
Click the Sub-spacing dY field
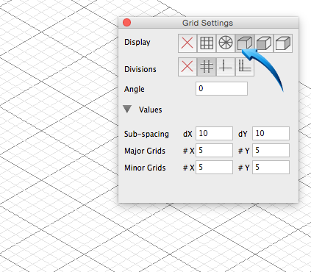click(x=271, y=133)
